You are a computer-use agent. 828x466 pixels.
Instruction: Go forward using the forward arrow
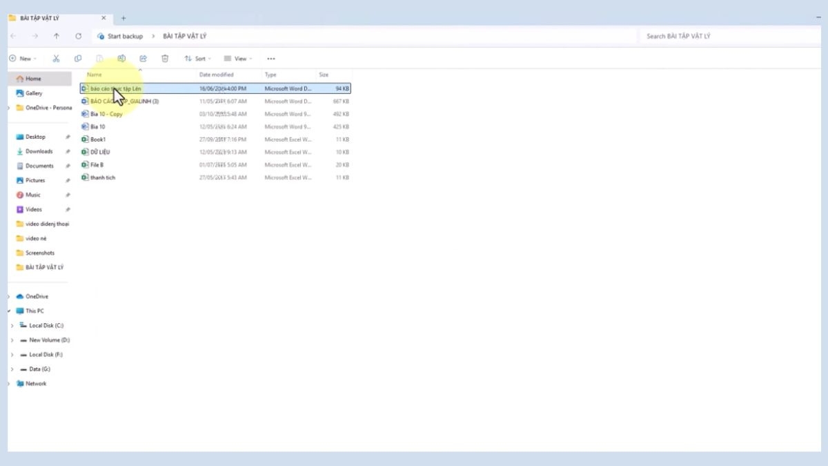pyautogui.click(x=34, y=36)
